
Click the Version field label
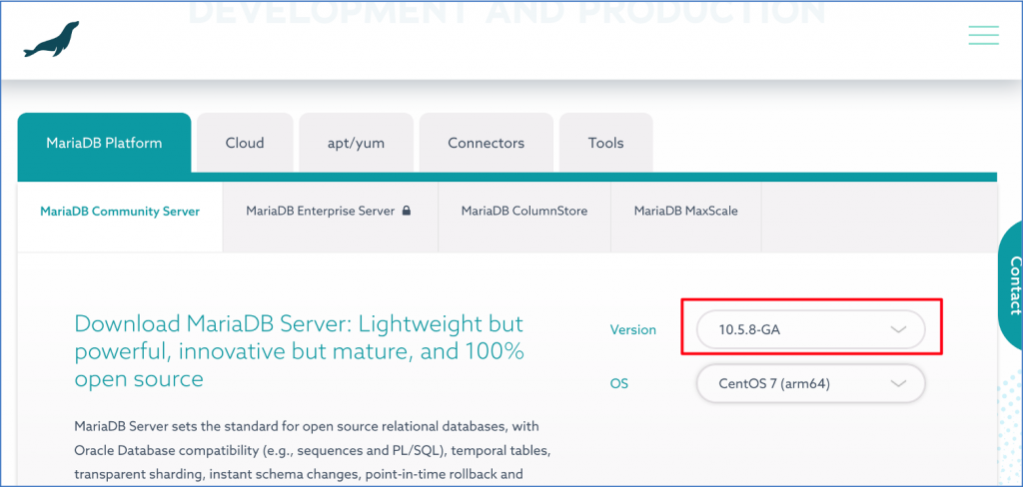(632, 330)
